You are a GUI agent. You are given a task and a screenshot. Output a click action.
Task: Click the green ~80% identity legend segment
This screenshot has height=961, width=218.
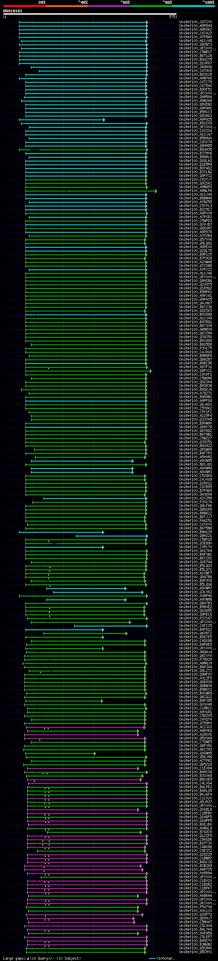[151, 6]
